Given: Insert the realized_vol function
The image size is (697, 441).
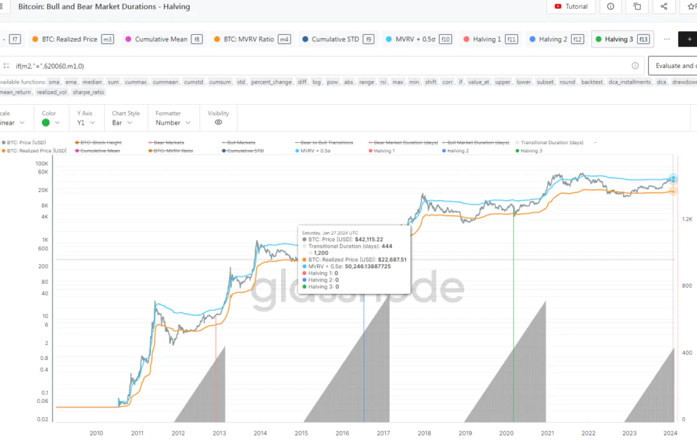Looking at the screenshot, I should pos(52,93).
